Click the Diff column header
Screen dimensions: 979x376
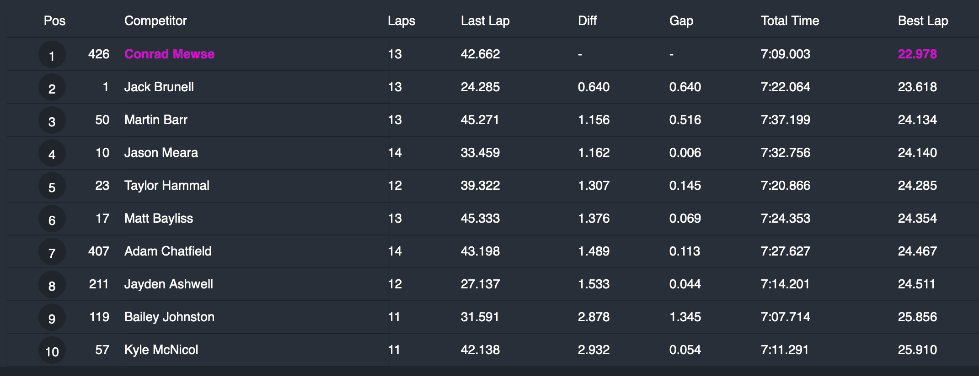(587, 21)
